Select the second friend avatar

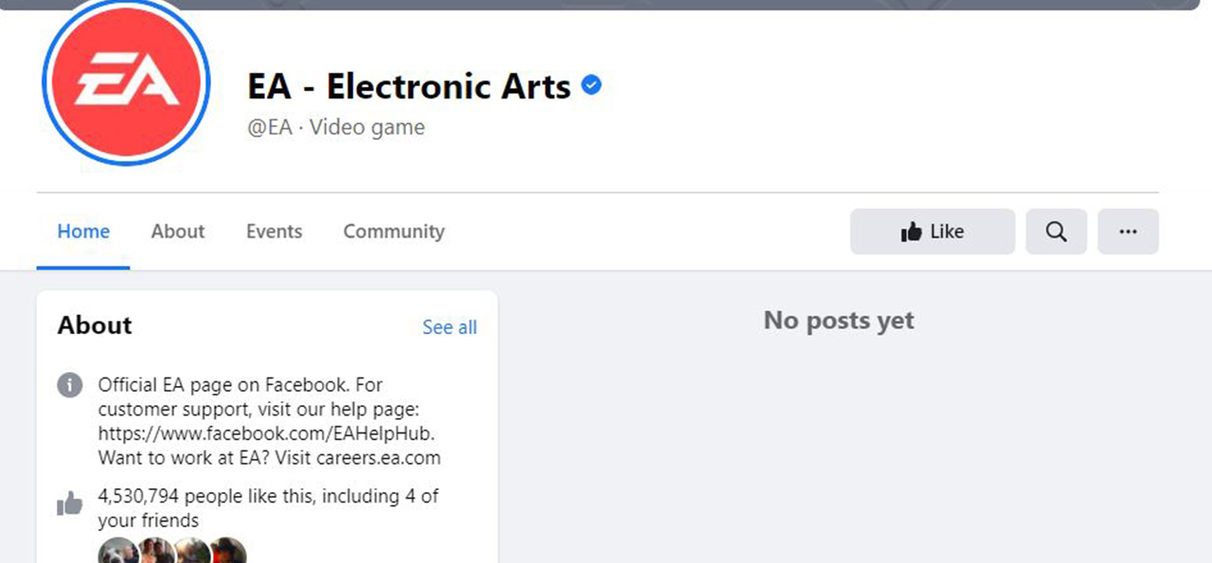pyautogui.click(x=156, y=553)
